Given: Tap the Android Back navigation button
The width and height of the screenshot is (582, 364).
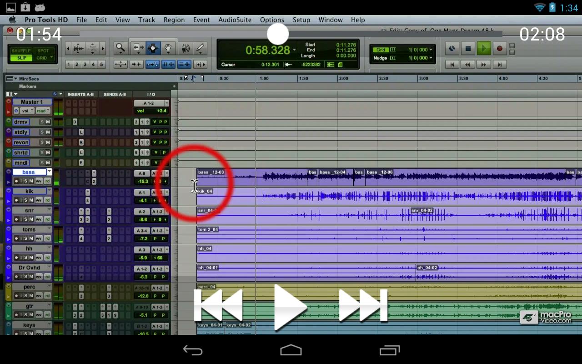Looking at the screenshot, I should point(192,350).
